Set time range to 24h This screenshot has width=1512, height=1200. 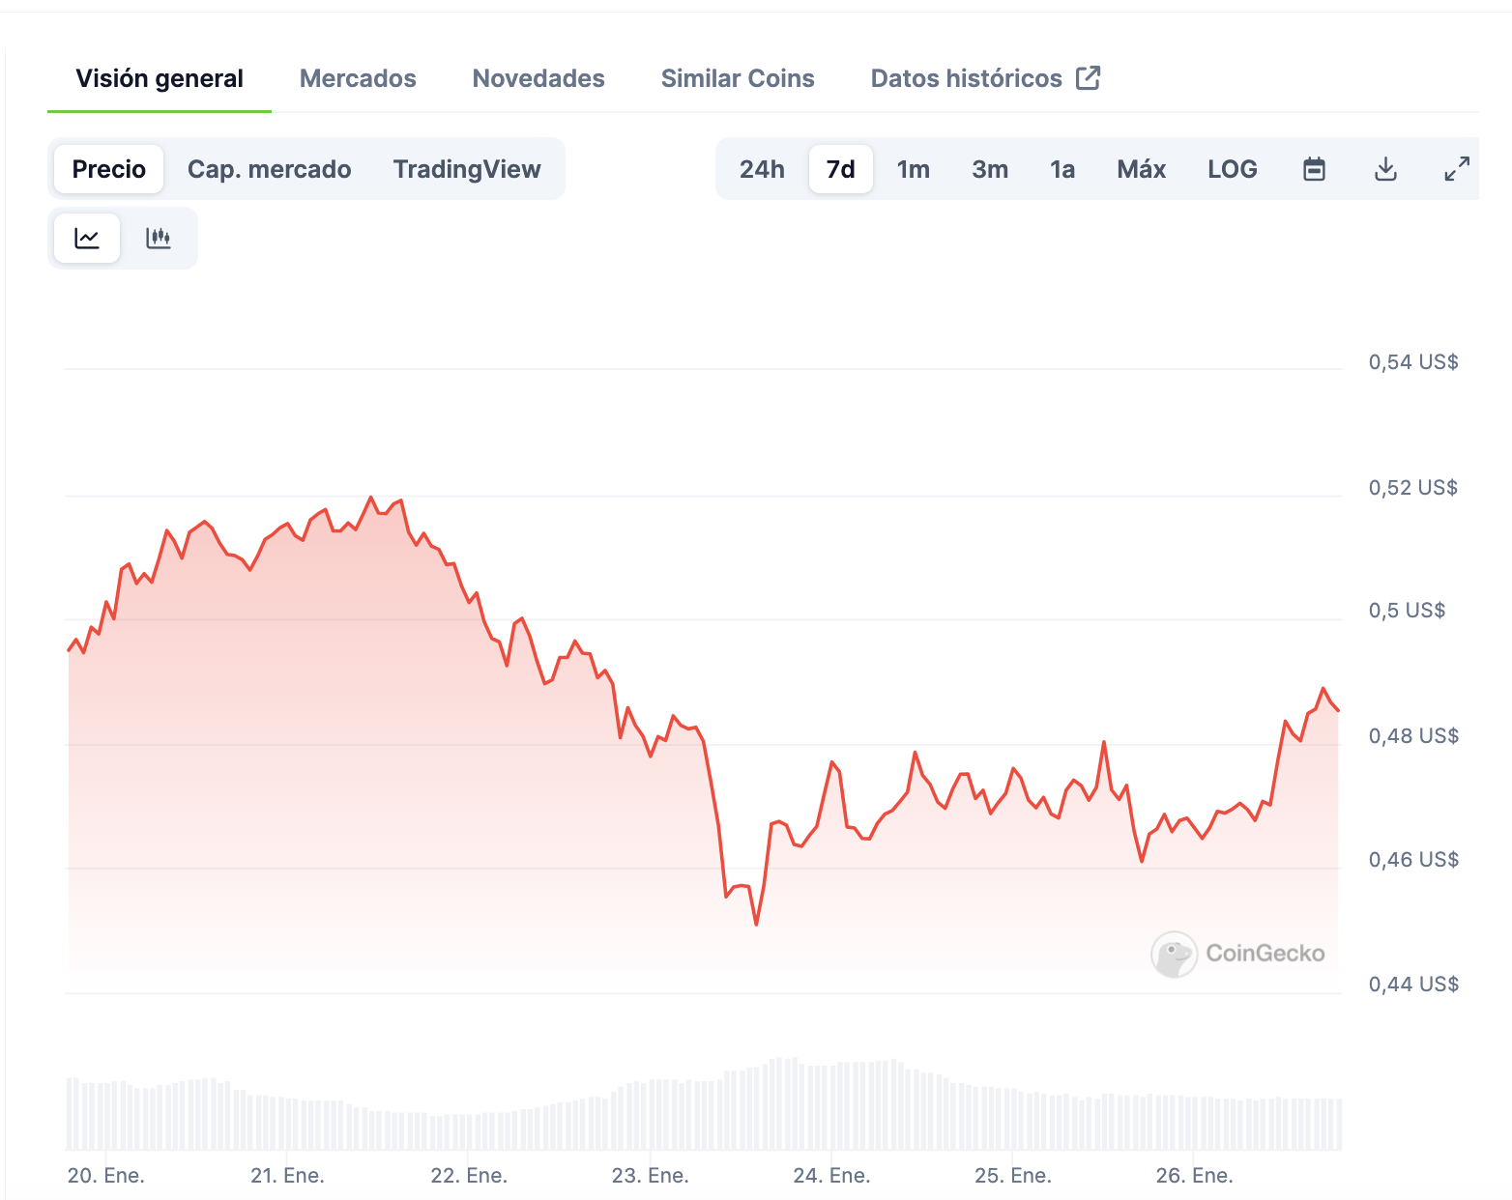[762, 169]
